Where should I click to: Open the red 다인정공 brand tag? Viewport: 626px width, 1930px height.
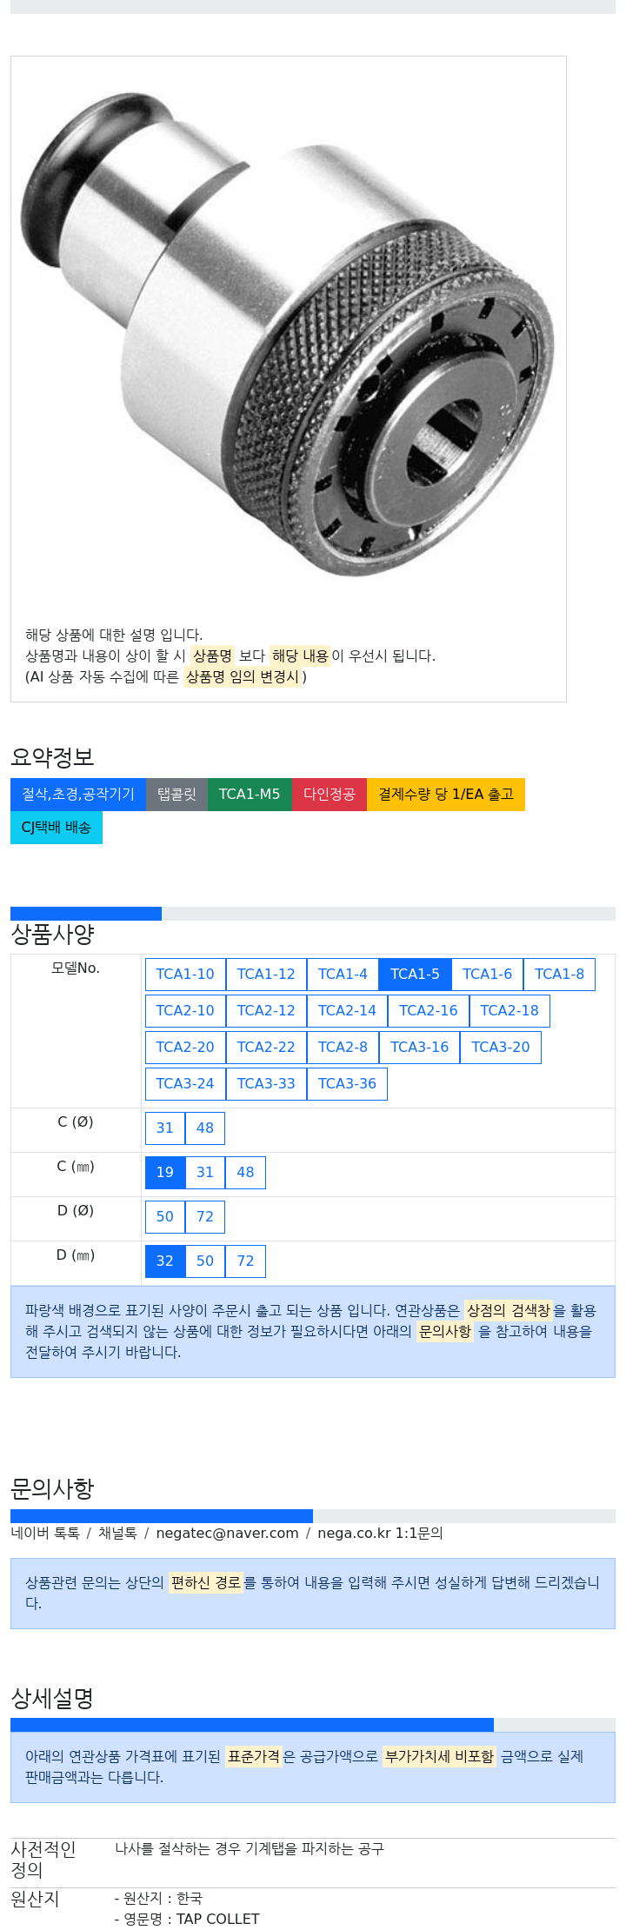330,794
